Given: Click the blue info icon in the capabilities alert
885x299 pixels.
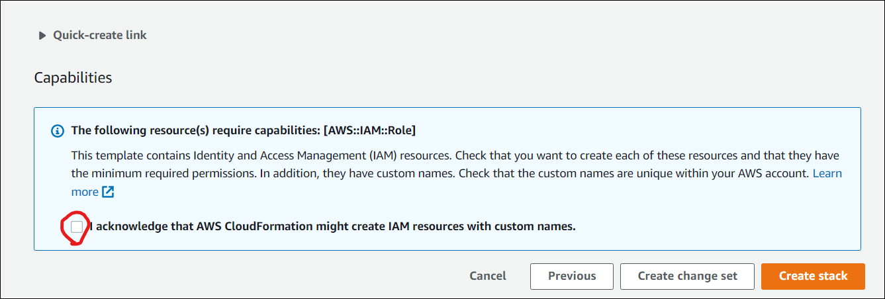Looking at the screenshot, I should 58,131.
